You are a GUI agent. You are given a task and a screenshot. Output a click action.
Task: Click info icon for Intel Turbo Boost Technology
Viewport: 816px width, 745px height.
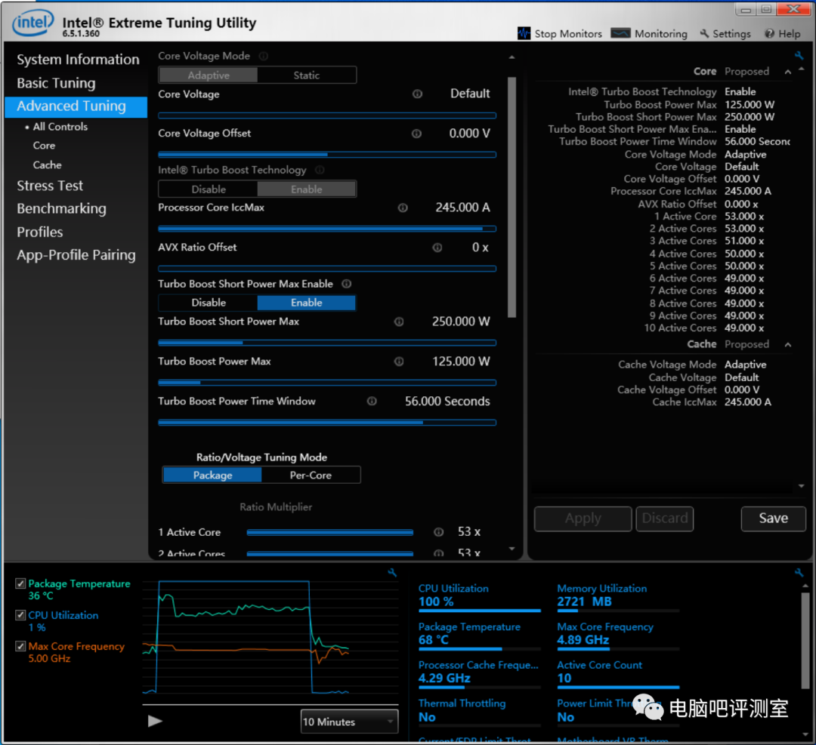320,170
